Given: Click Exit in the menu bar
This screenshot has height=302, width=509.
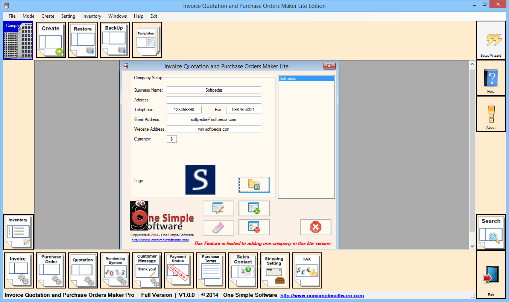Looking at the screenshot, I should pyautogui.click(x=154, y=16).
